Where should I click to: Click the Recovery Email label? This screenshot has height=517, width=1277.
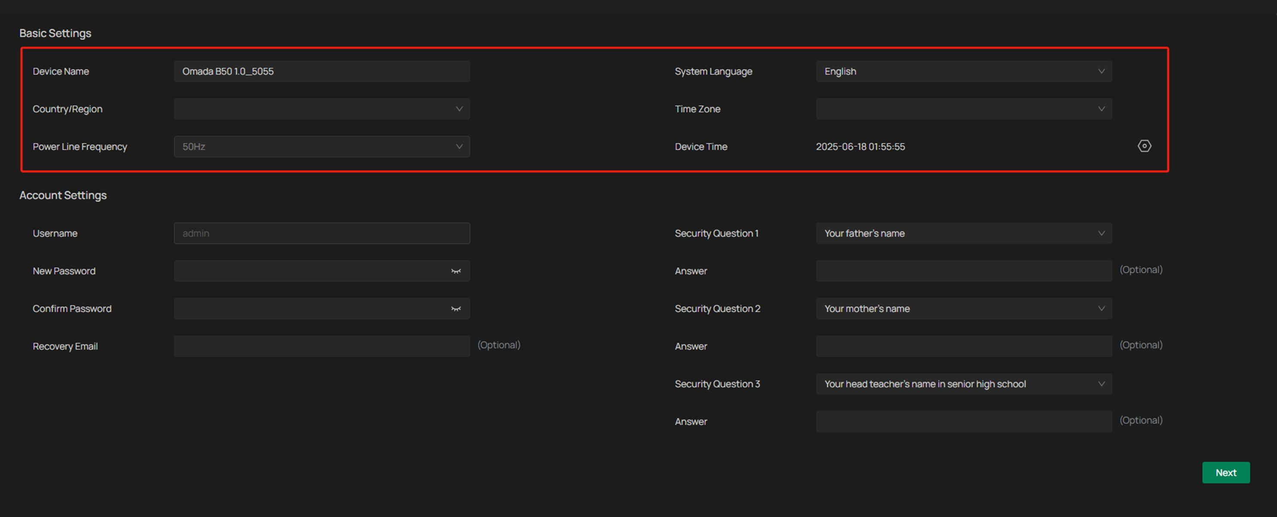65,347
